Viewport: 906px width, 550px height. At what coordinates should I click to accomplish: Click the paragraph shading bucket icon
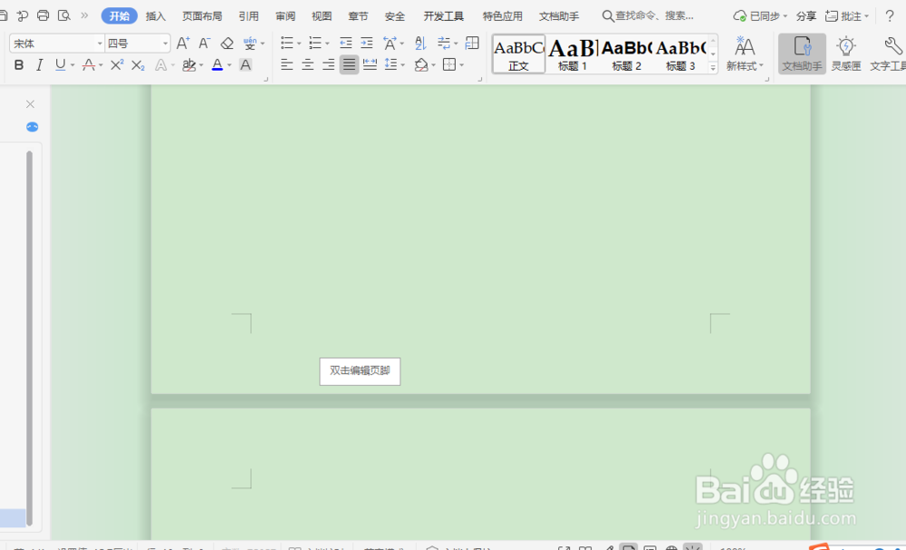(x=421, y=64)
